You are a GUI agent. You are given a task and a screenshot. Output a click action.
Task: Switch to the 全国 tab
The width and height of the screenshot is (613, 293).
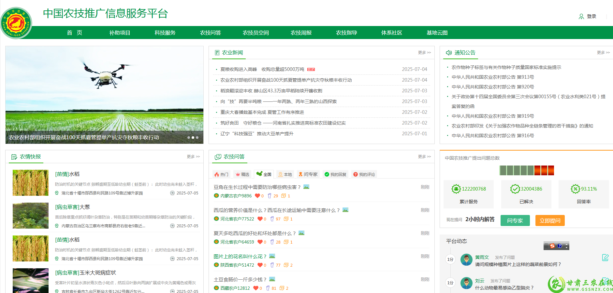[264, 174]
